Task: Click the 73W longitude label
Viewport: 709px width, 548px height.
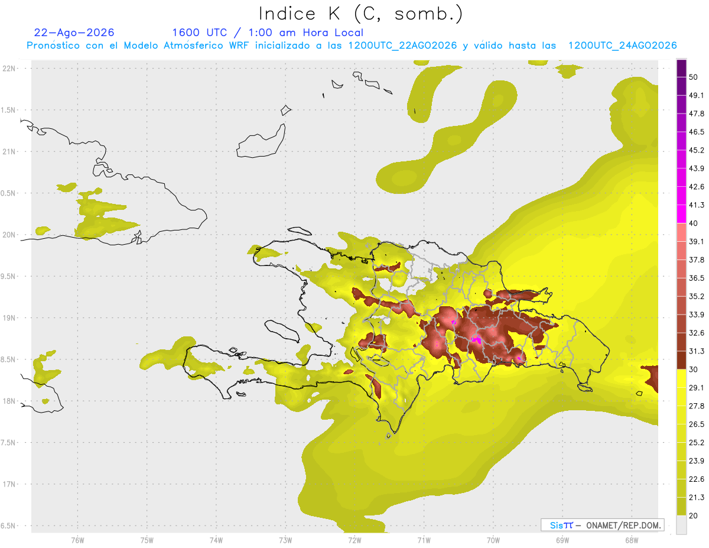Action: [285, 540]
